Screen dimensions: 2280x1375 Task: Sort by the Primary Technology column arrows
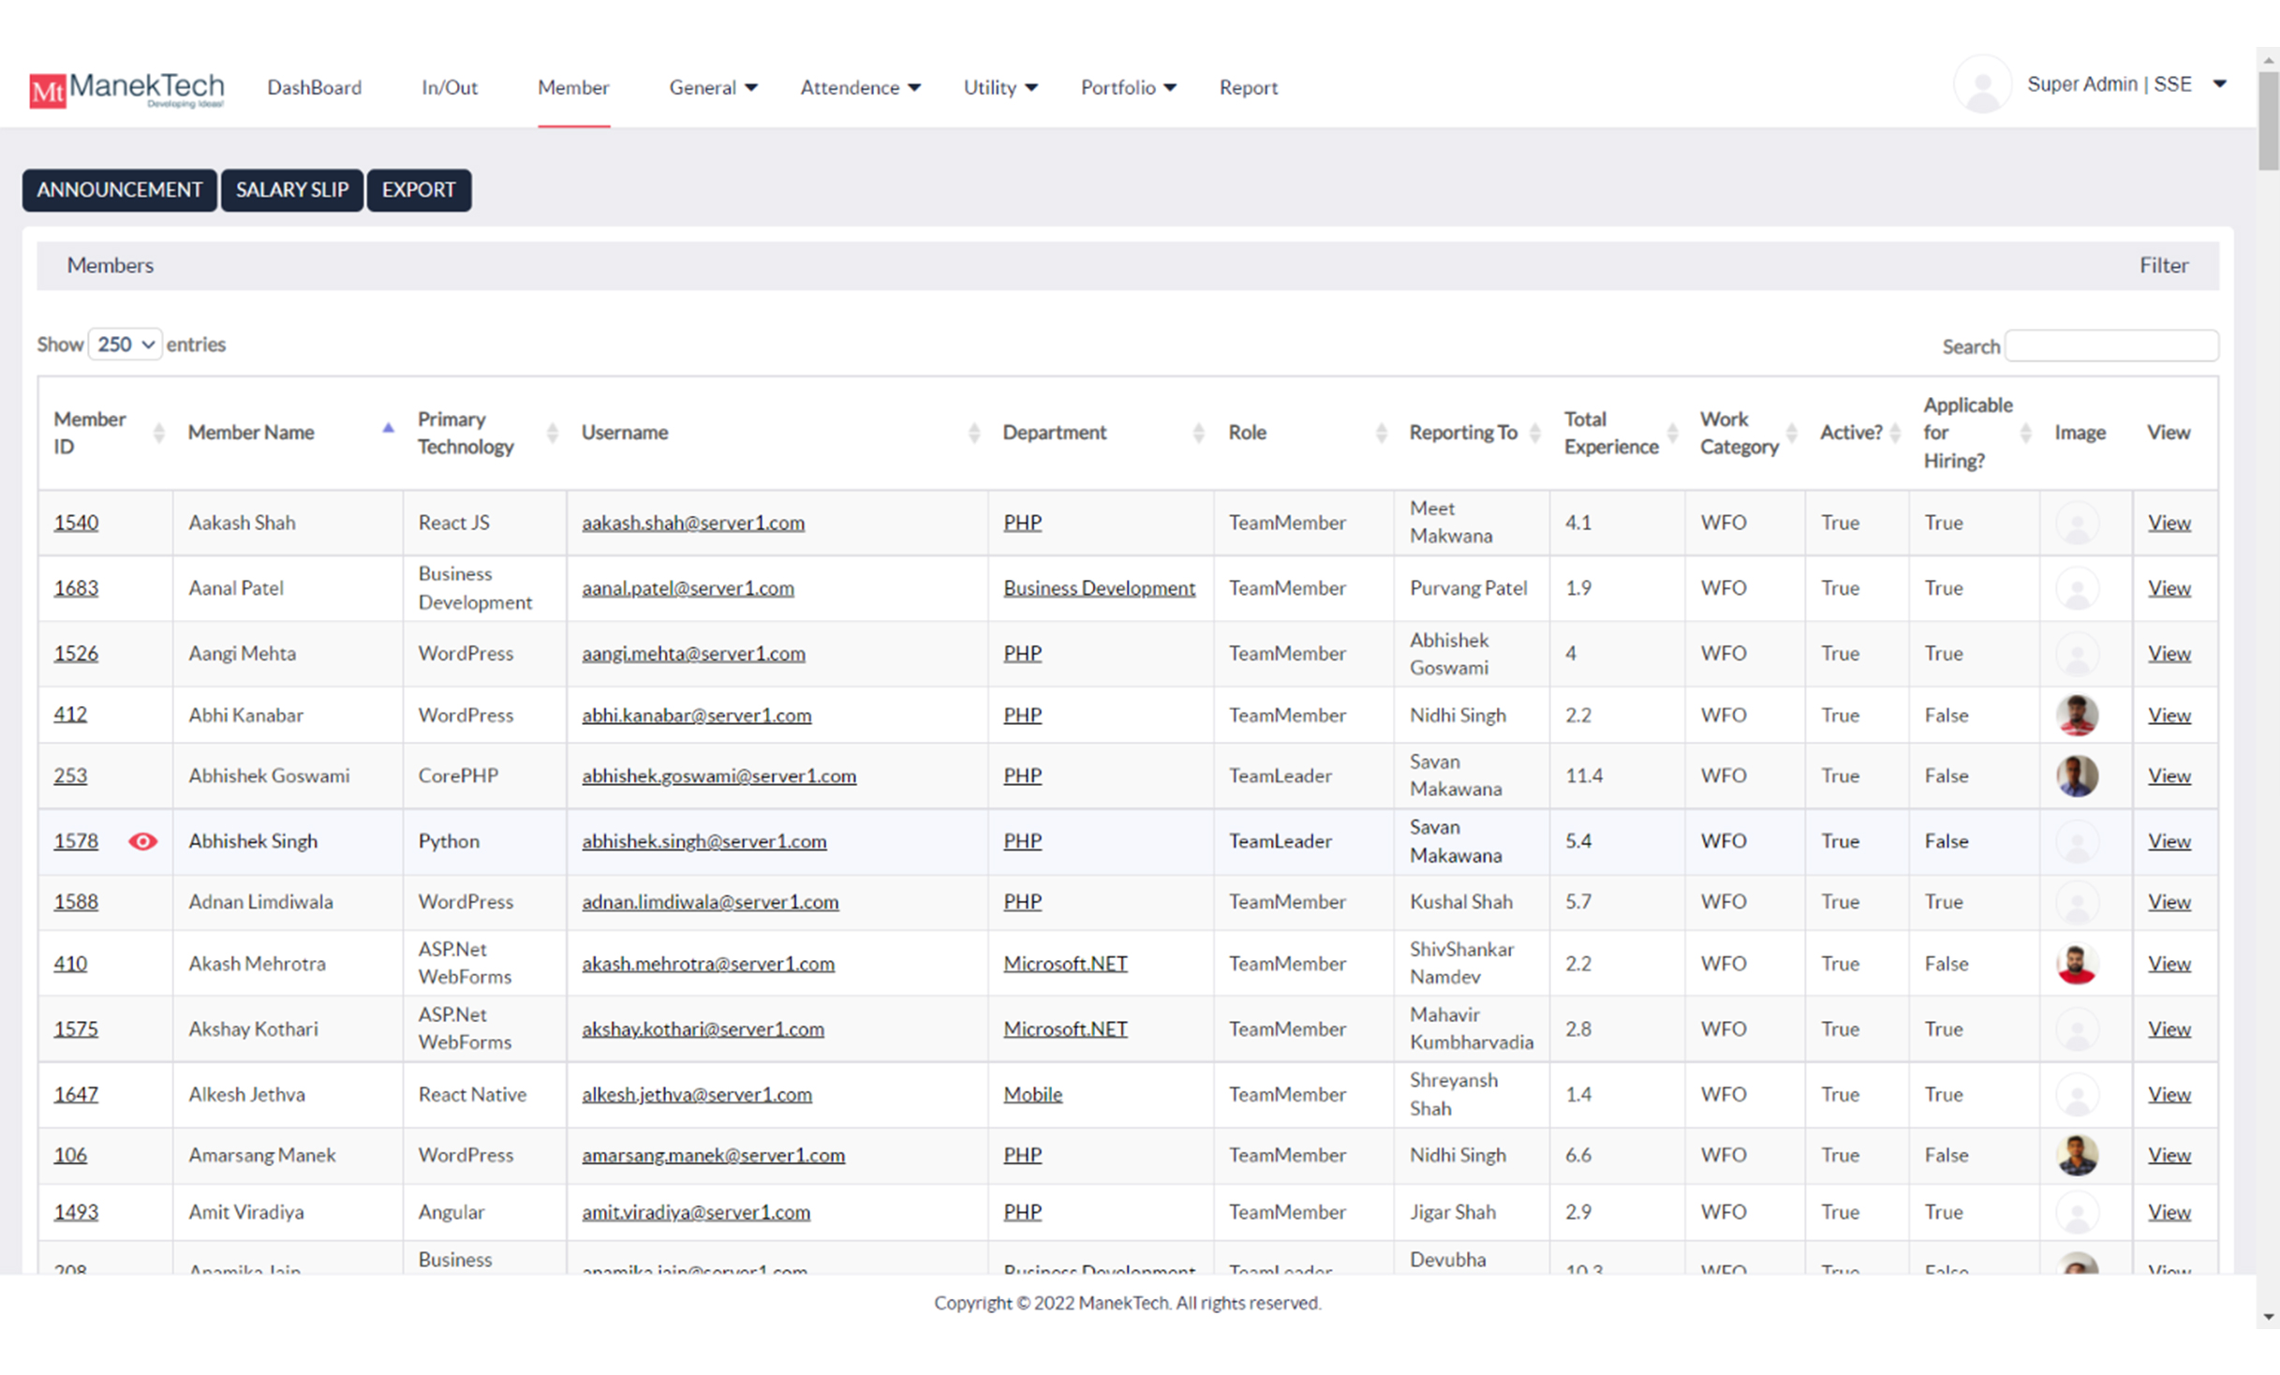point(552,433)
